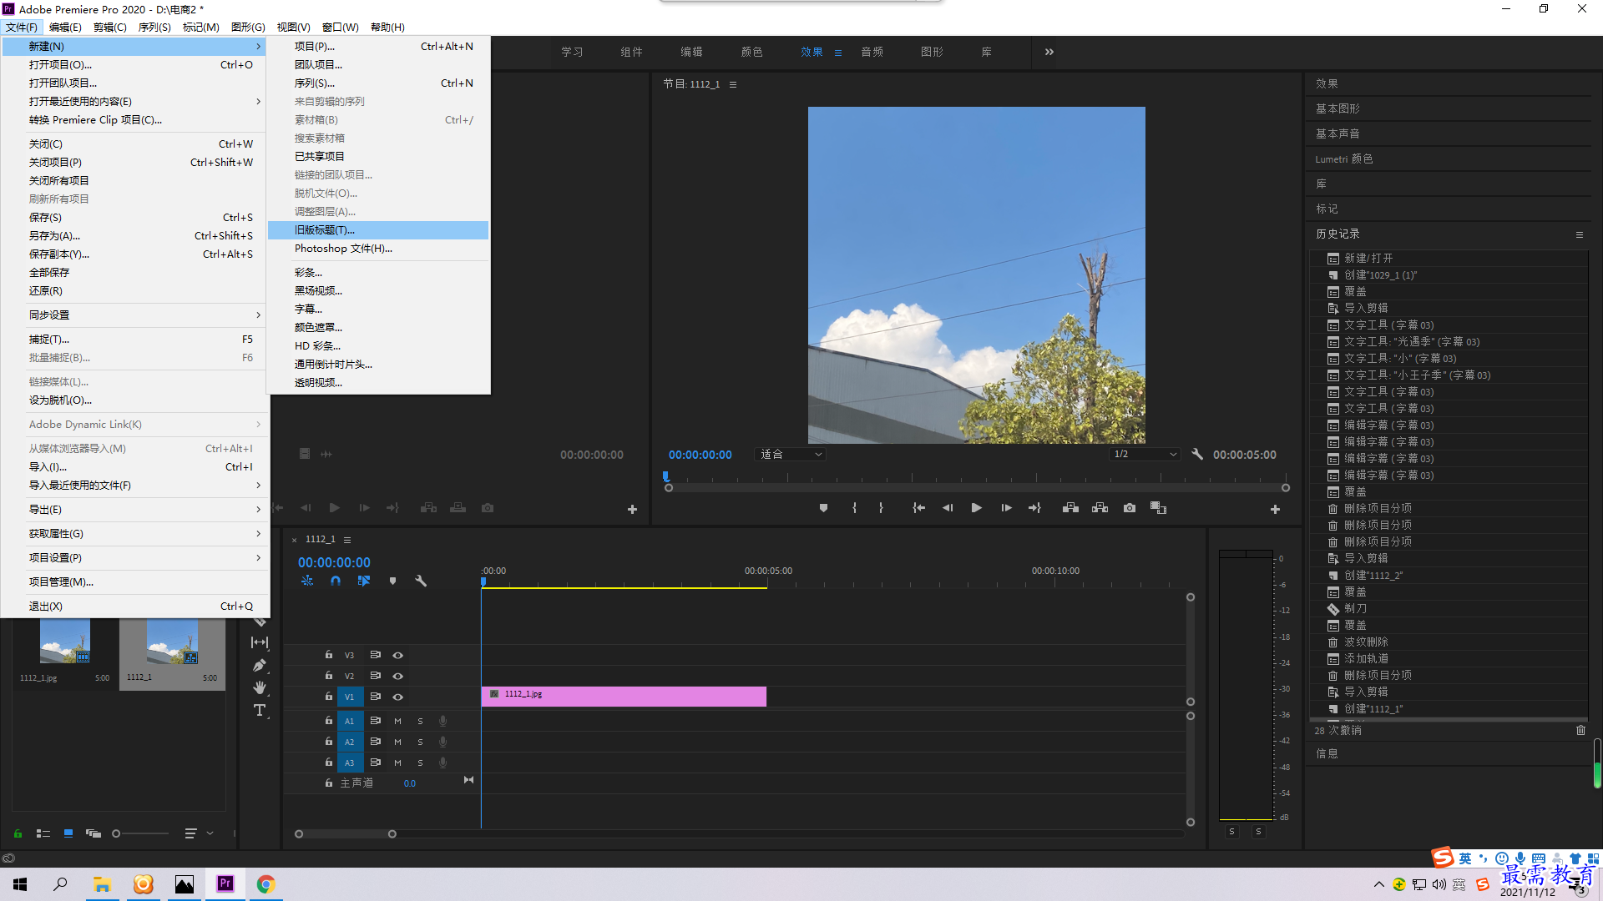Open the Program monitor panel menu
The height and width of the screenshot is (901, 1603).
click(x=733, y=84)
